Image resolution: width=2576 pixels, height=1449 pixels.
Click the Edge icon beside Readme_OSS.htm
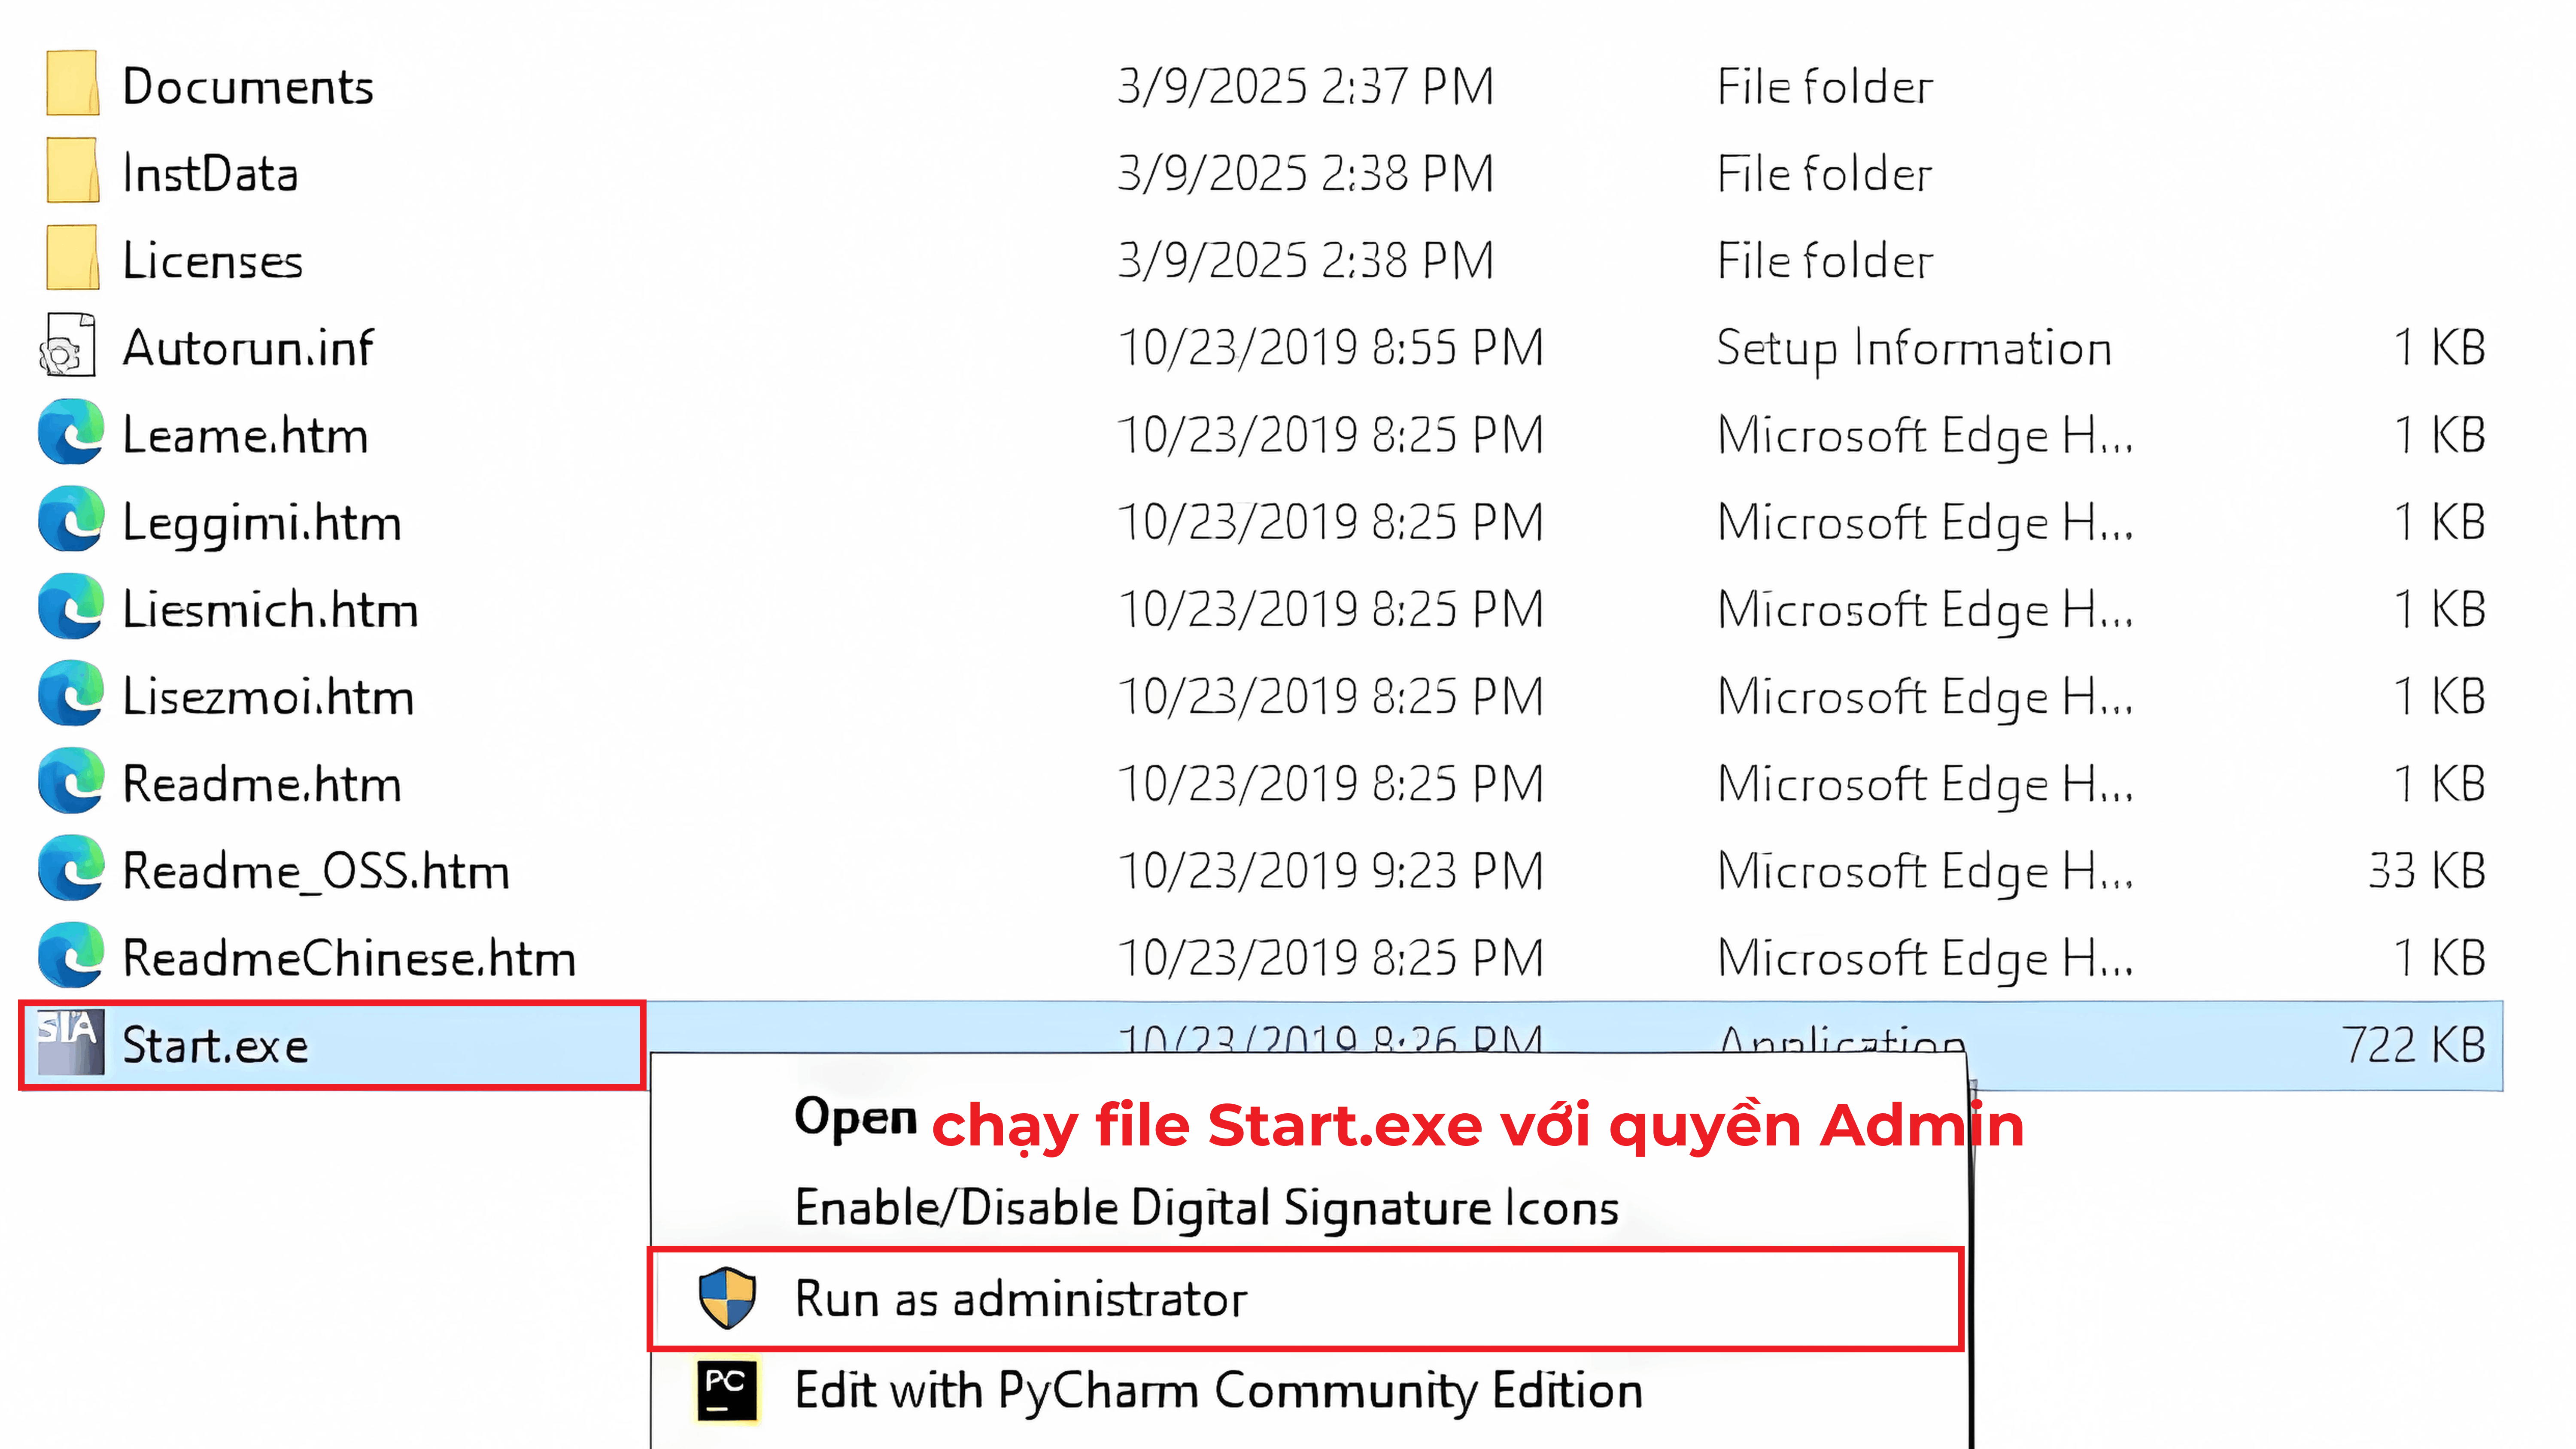pyautogui.click(x=71, y=869)
